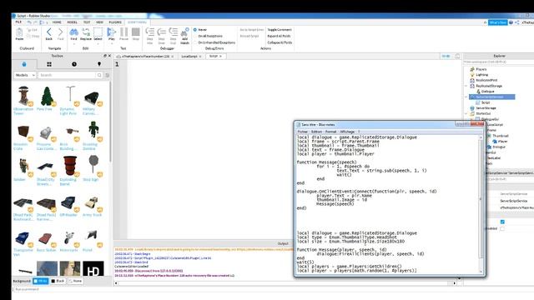
Task: Click the Step Into debugger icon
Action: pyautogui.click(x=150, y=32)
